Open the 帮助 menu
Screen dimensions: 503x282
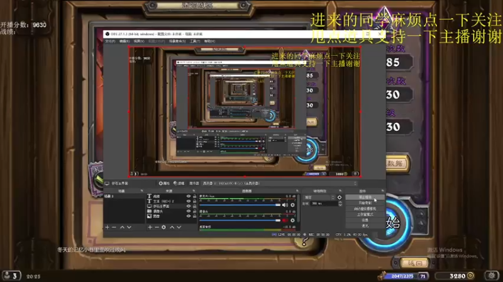click(x=209, y=41)
